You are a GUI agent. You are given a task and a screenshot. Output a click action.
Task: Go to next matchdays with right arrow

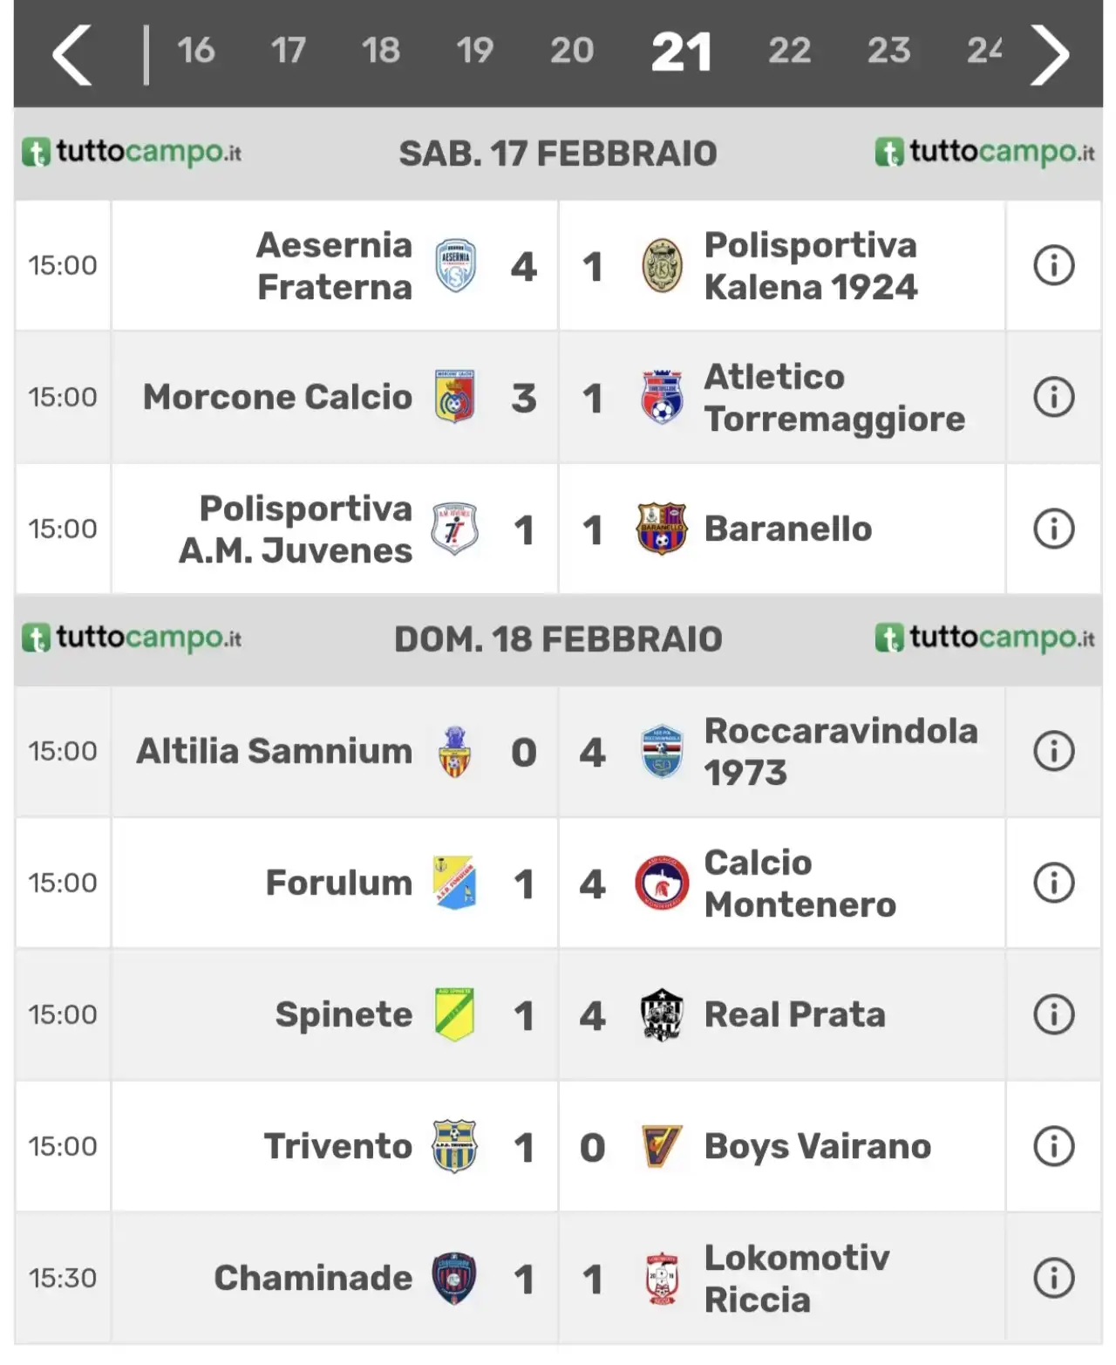1049,55
